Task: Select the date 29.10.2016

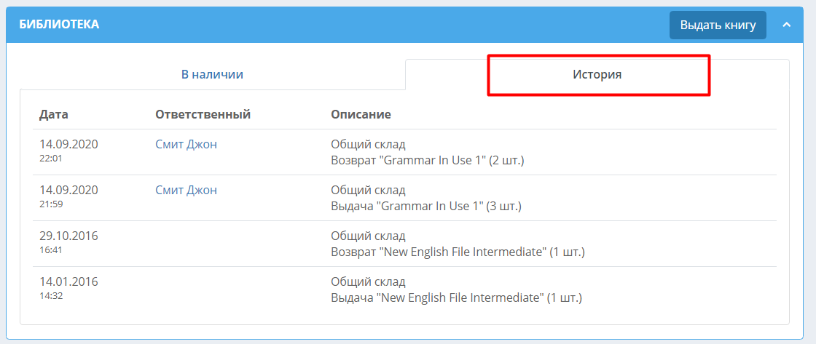Action: 68,236
